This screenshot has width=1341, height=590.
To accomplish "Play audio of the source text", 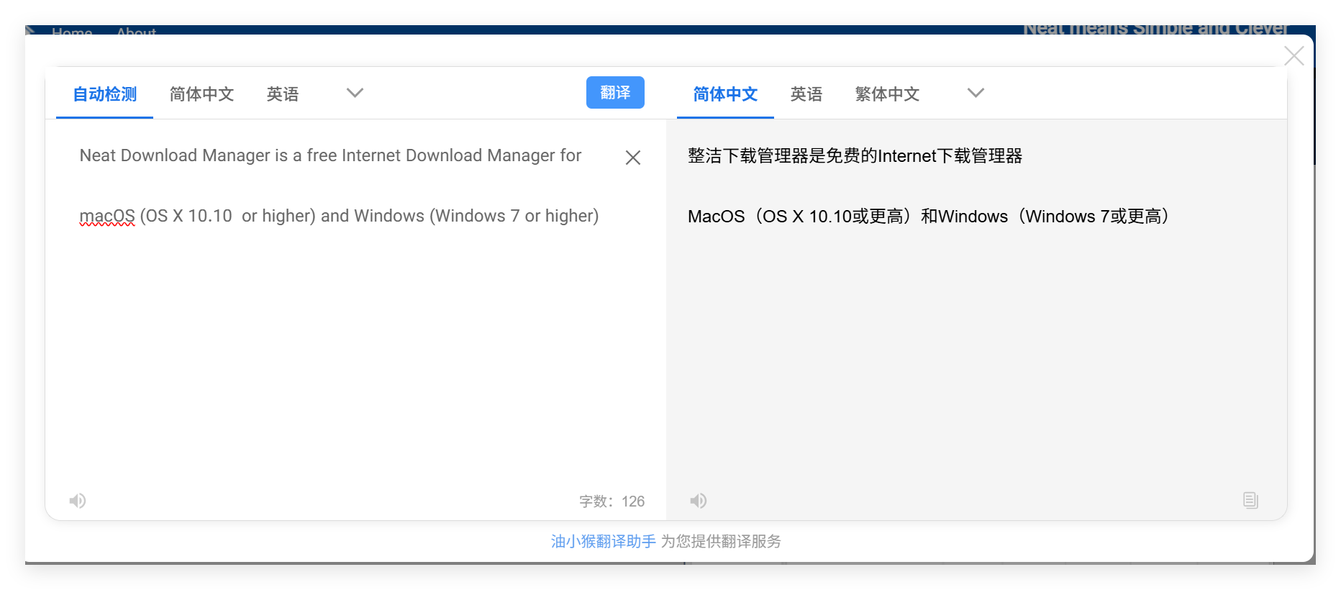I will coord(78,501).
